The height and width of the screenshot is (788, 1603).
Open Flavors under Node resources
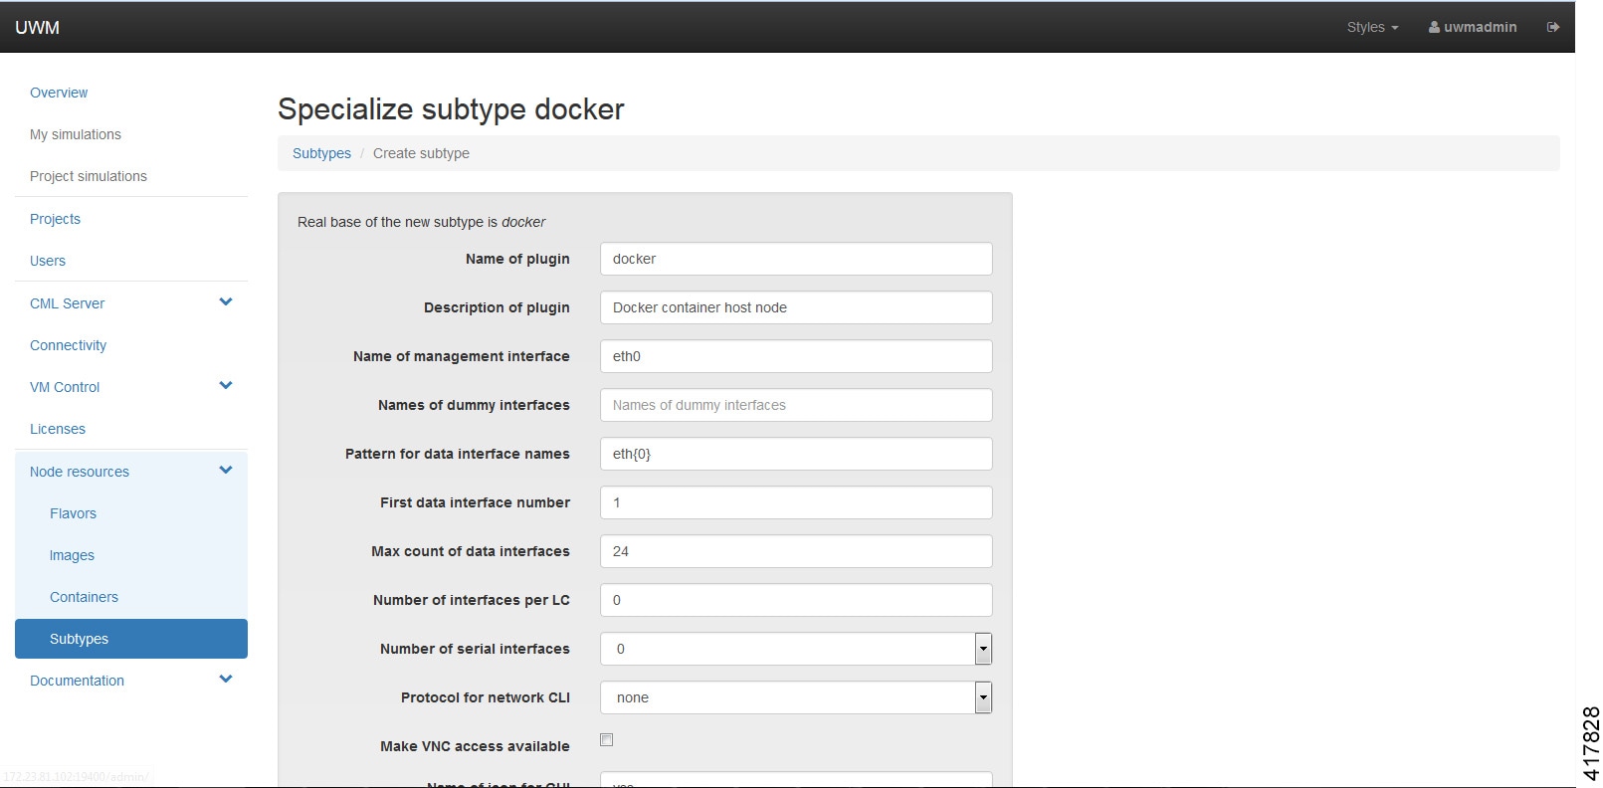click(x=73, y=513)
